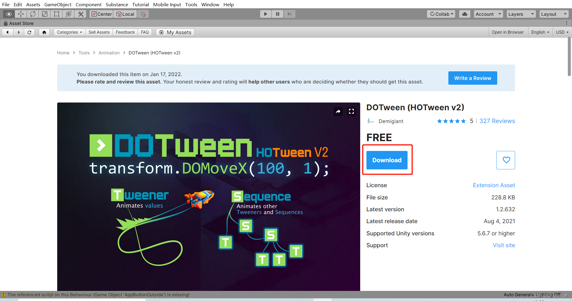
Task: Open the FAQ page
Action: 145,32
